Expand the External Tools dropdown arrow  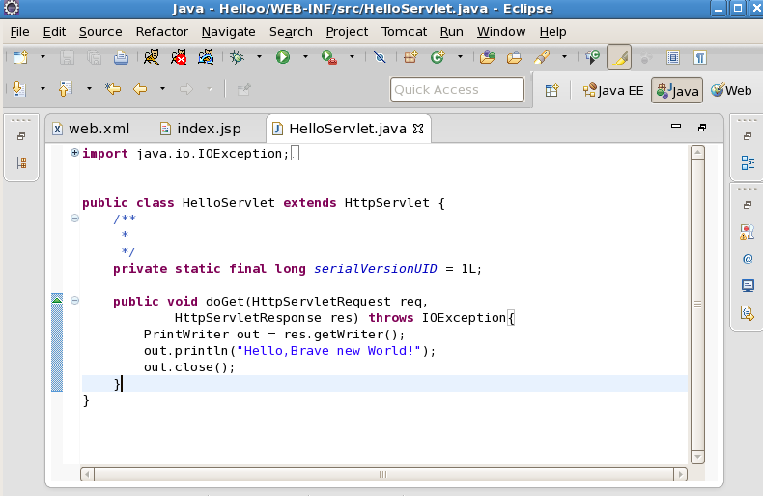click(x=352, y=57)
